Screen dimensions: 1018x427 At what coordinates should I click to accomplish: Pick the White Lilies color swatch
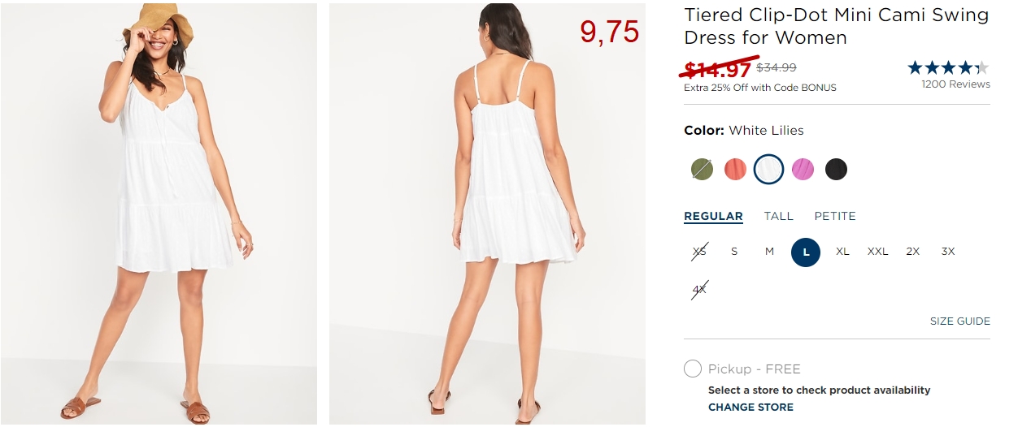[x=768, y=169]
